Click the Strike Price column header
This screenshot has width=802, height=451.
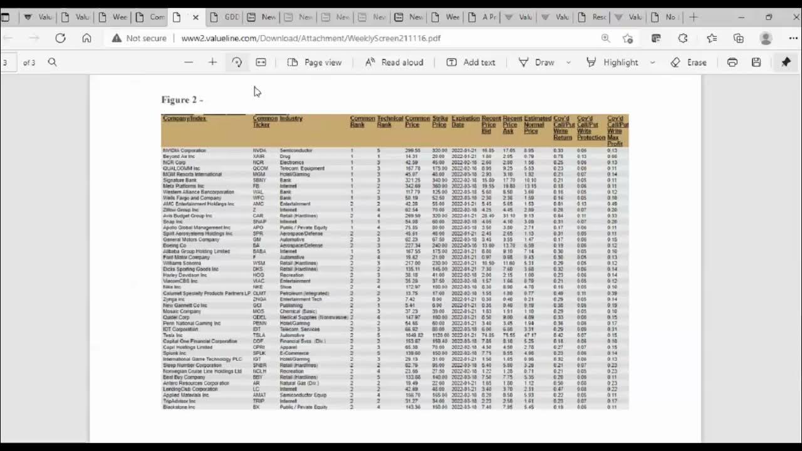click(x=440, y=122)
